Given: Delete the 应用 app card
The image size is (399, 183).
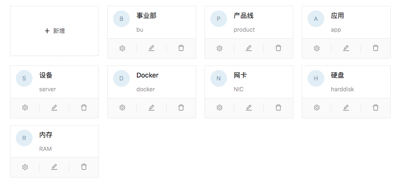Looking at the screenshot, I should click(x=376, y=48).
